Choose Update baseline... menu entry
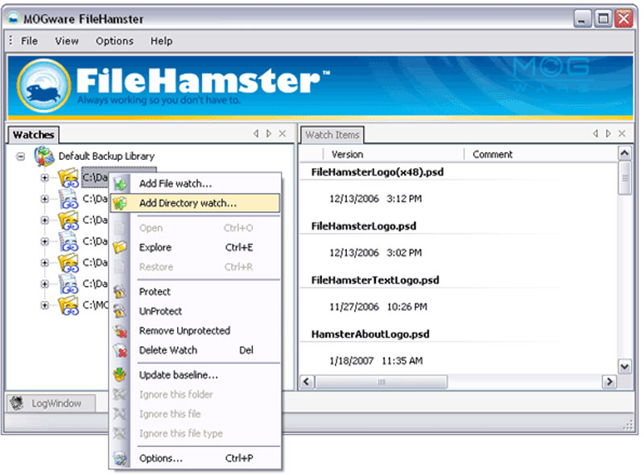Image resolution: width=644 pixels, height=475 pixels. click(196, 375)
